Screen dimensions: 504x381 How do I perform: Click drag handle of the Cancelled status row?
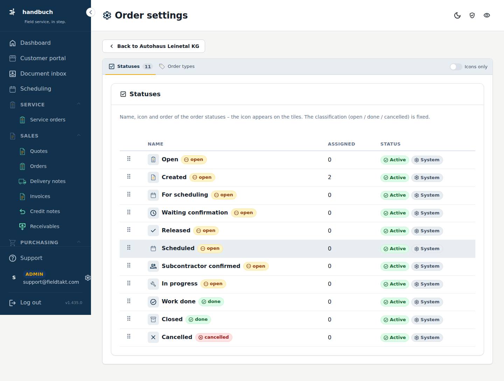pyautogui.click(x=129, y=337)
